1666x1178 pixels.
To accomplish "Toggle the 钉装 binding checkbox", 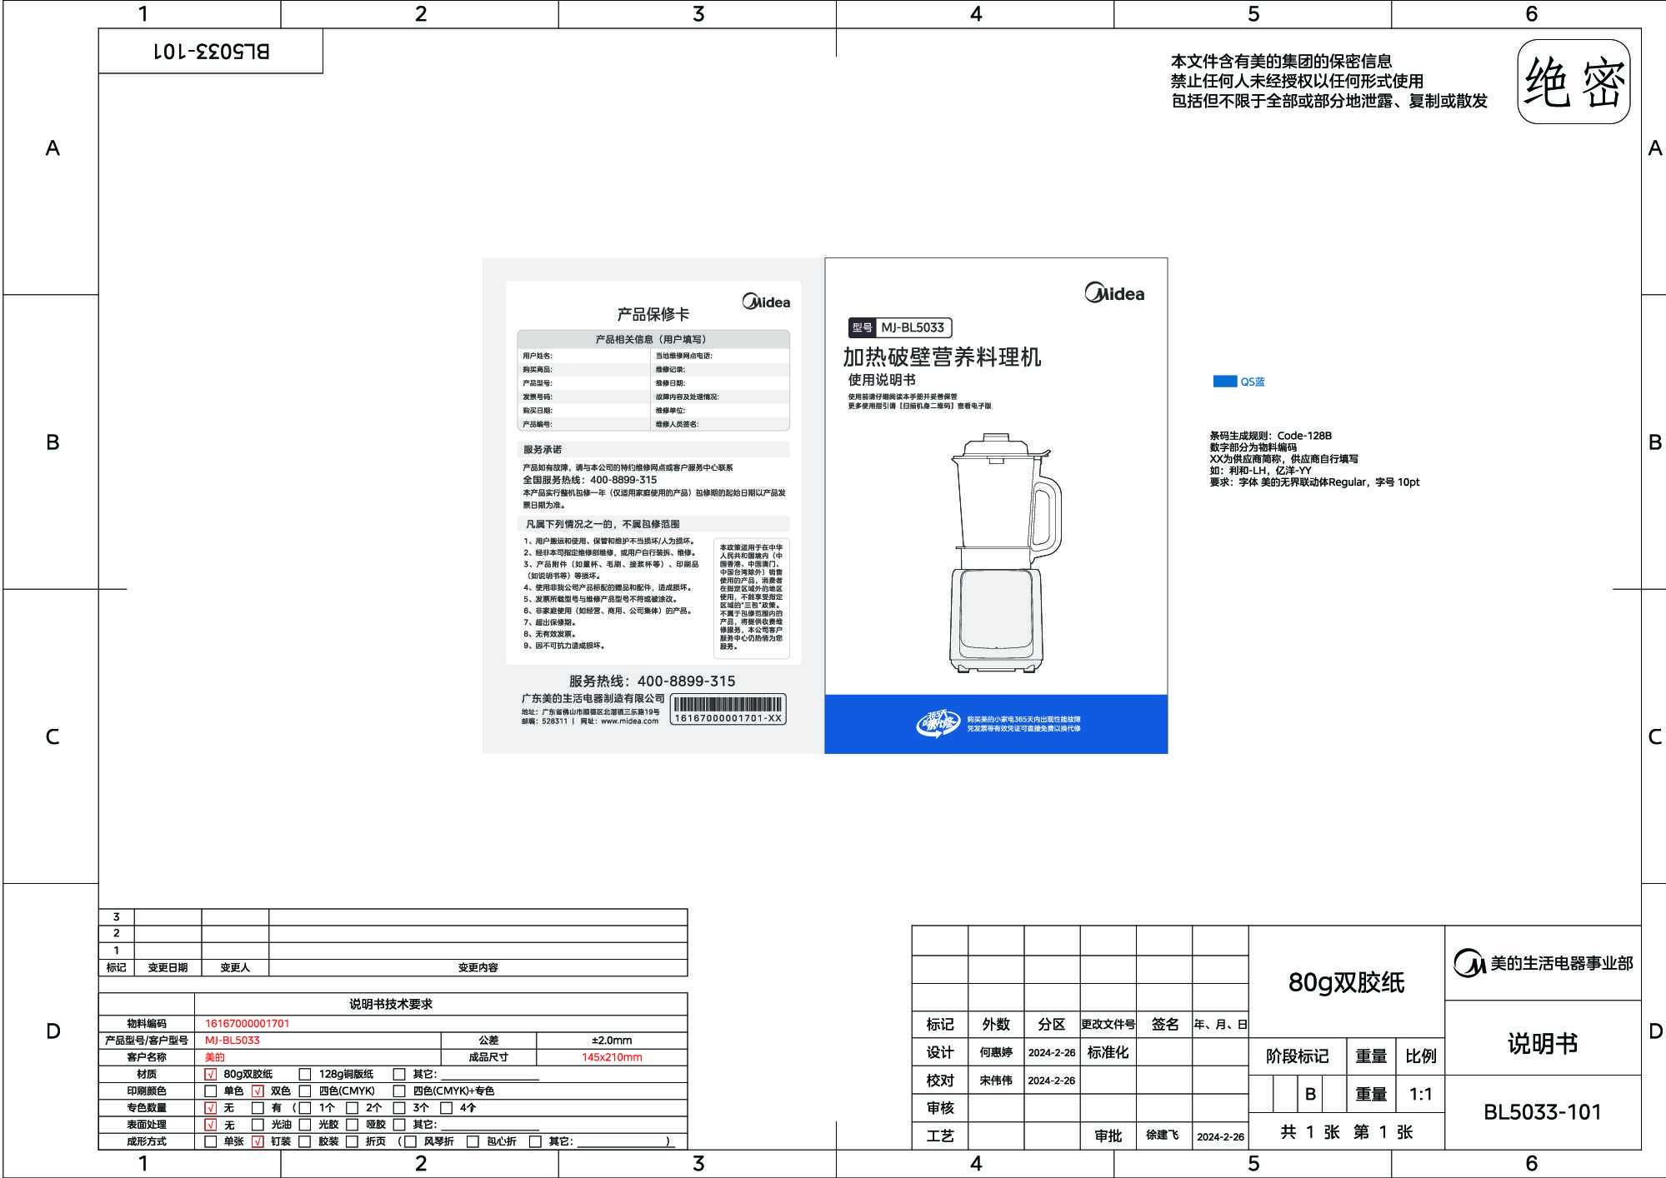I will (258, 1142).
